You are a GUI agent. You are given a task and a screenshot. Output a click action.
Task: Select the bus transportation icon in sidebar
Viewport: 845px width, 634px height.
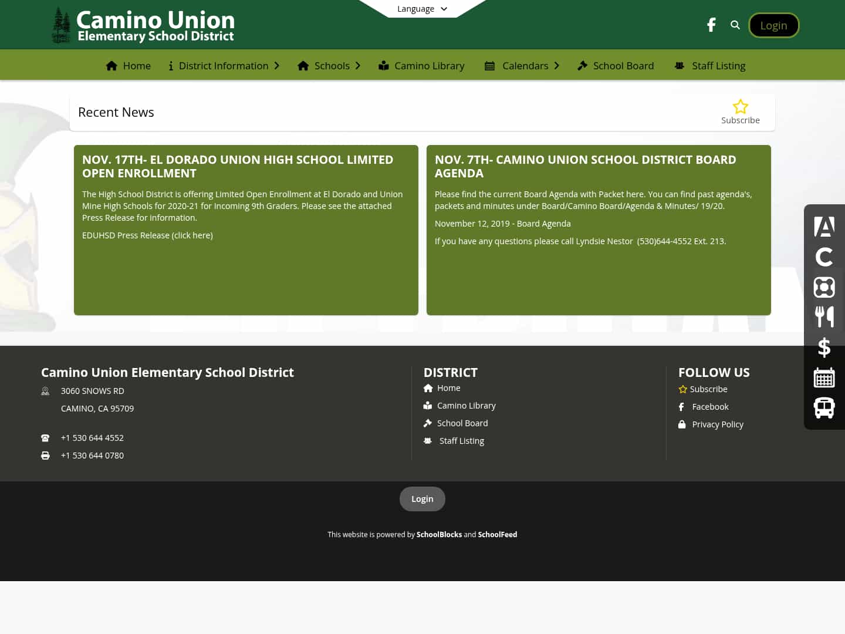point(824,407)
